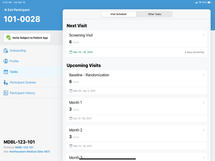Expand Month 1 visit chevron
The height and width of the screenshot is (161, 215).
point(204,102)
